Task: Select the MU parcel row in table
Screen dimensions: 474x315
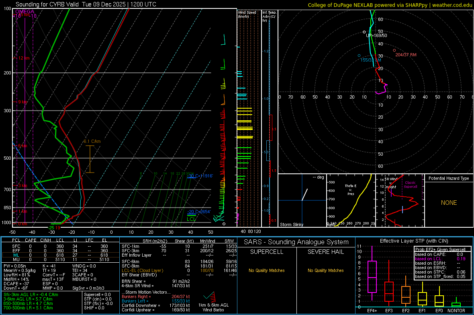Action: (x=60, y=259)
